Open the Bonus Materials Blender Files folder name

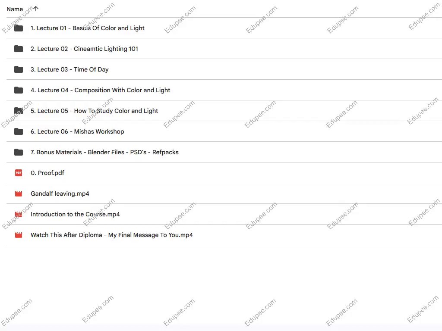(x=104, y=152)
